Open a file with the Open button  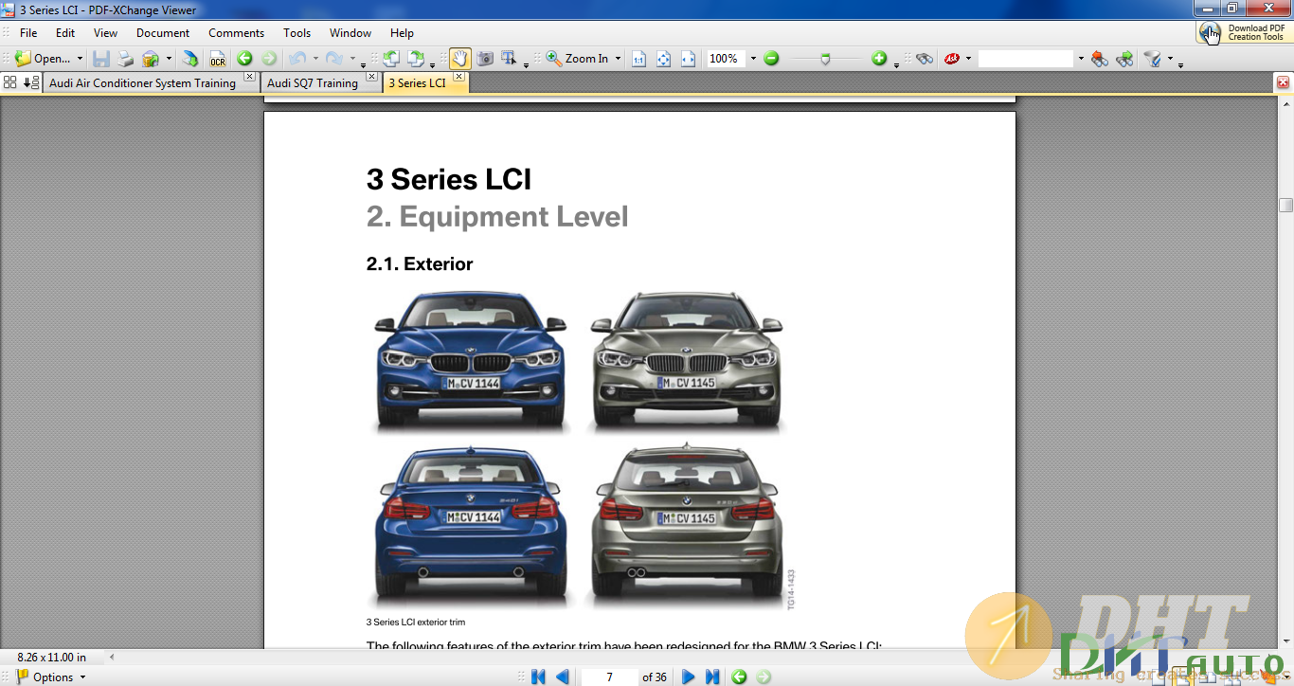click(x=42, y=59)
